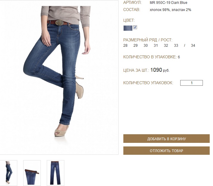The height and width of the screenshot is (186, 213).
Task: Select size 32 in size row
Action: [166, 46]
